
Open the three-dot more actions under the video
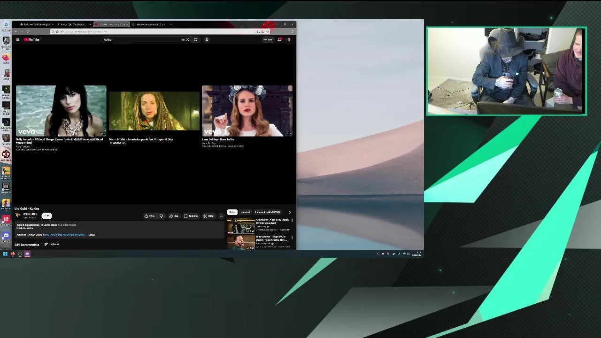pyautogui.click(x=221, y=216)
